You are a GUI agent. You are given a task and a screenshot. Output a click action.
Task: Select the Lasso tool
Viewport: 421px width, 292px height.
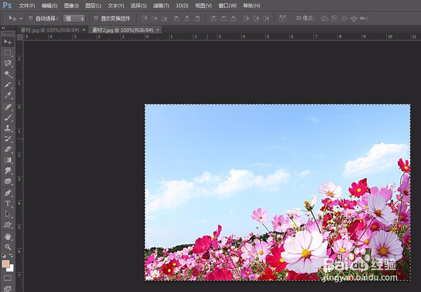click(8, 63)
